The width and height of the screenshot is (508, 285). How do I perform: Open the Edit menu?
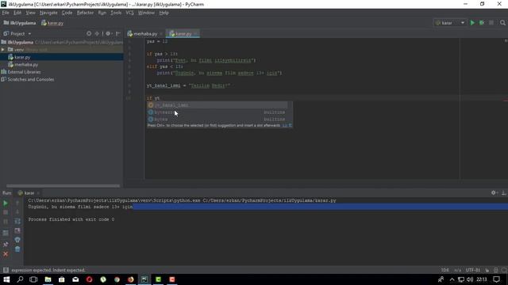pyautogui.click(x=17, y=13)
